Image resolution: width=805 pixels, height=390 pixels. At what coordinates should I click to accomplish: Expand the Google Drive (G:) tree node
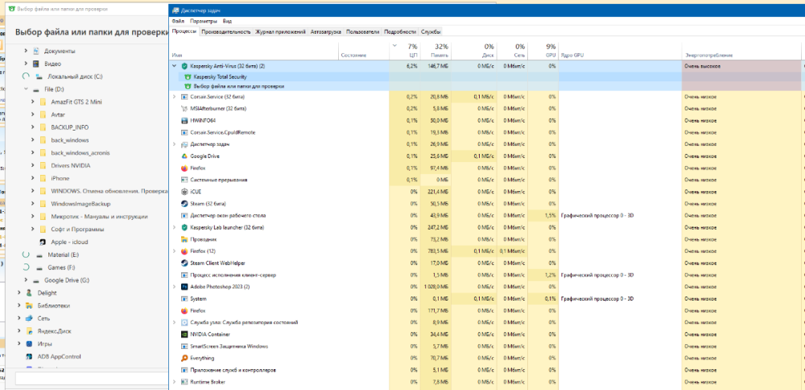pyautogui.click(x=26, y=280)
